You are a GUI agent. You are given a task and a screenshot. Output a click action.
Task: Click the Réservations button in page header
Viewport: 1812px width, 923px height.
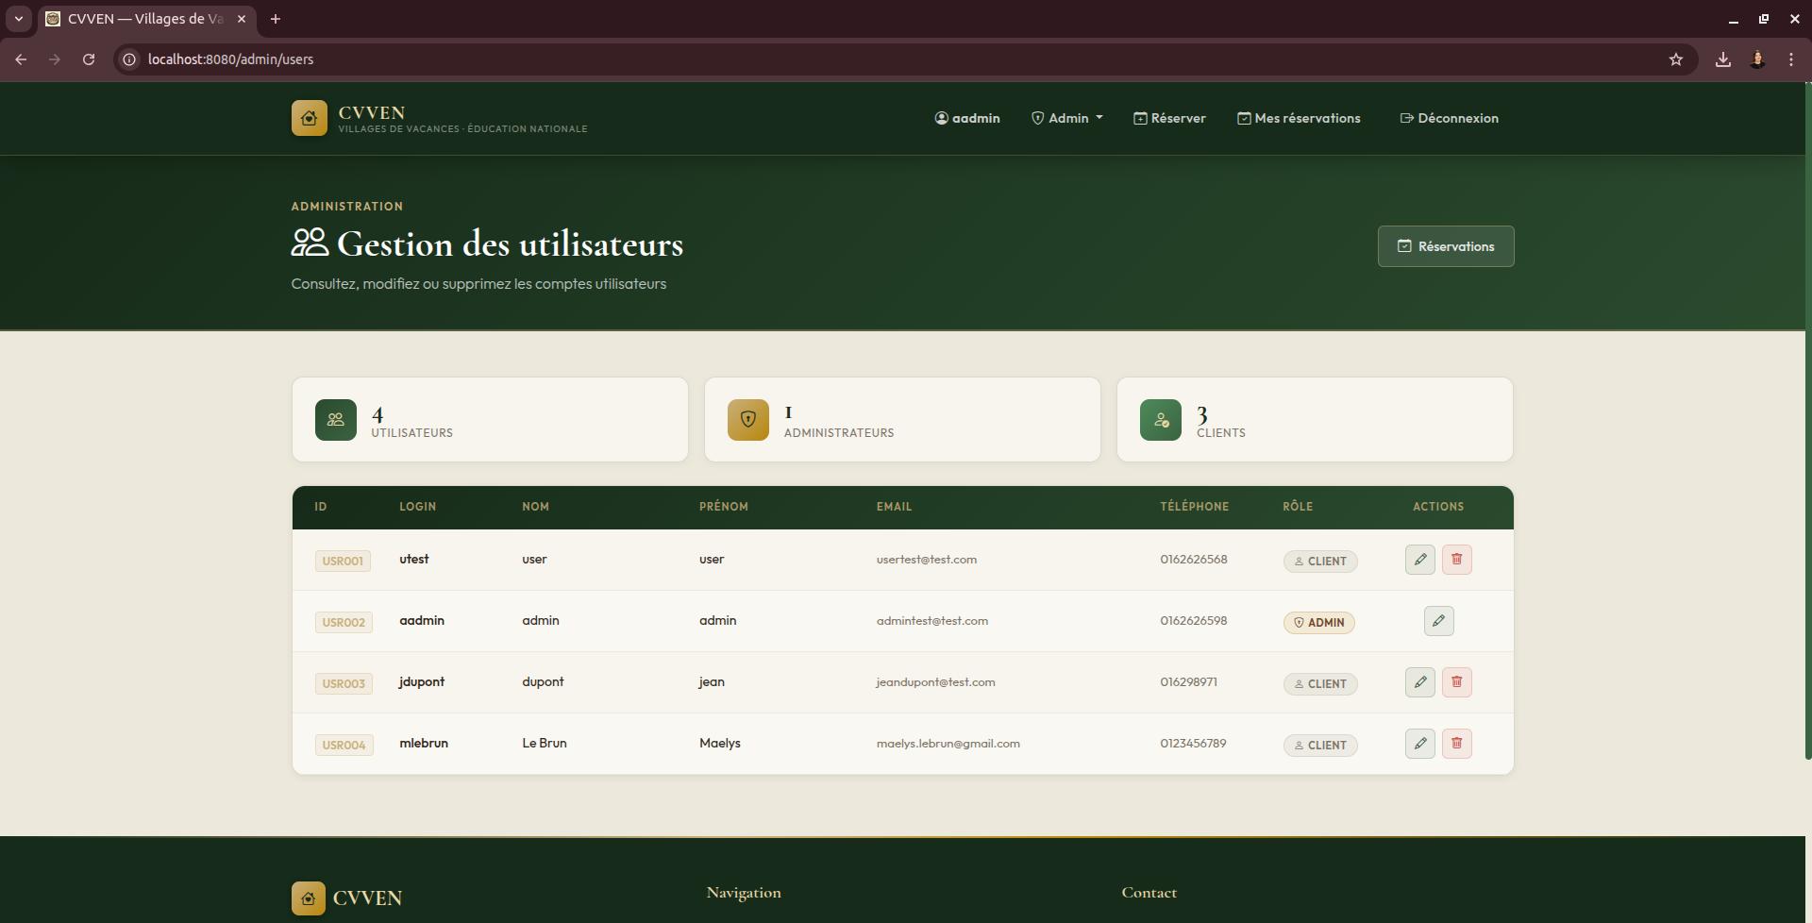[x=1445, y=246]
